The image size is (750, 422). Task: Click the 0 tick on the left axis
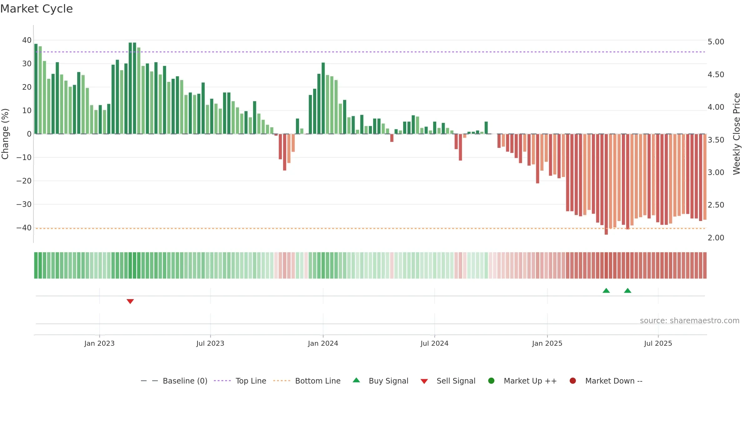point(29,134)
